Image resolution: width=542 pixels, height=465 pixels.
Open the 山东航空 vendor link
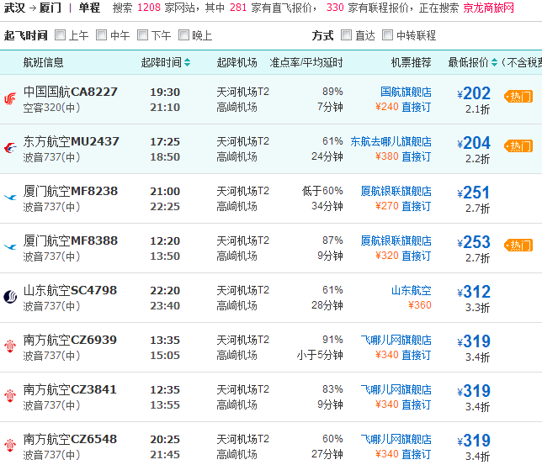pyautogui.click(x=411, y=290)
